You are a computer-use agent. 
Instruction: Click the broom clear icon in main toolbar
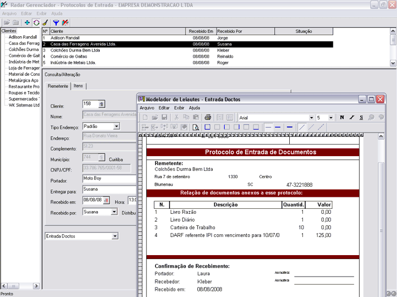(x=45, y=22)
